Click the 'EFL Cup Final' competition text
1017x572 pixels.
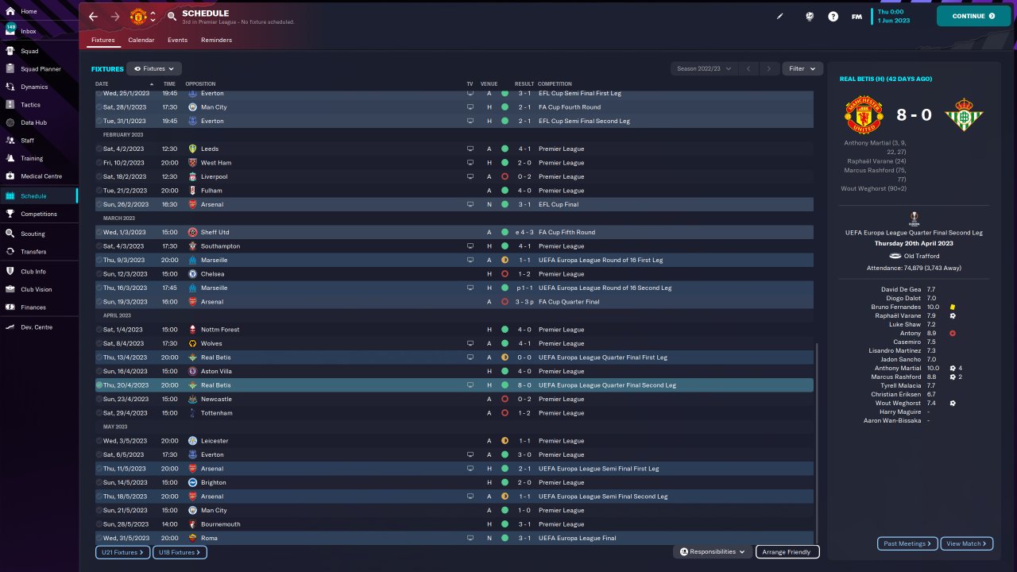pyautogui.click(x=558, y=204)
